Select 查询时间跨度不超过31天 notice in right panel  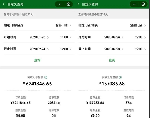[93, 14]
